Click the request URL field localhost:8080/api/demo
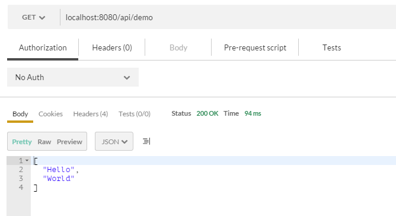The width and height of the screenshot is (396, 216). pos(228,17)
